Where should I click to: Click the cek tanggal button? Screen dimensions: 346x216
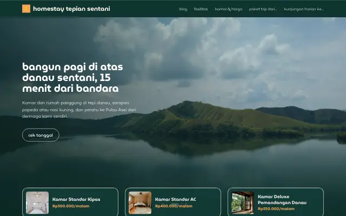pyautogui.click(x=41, y=135)
